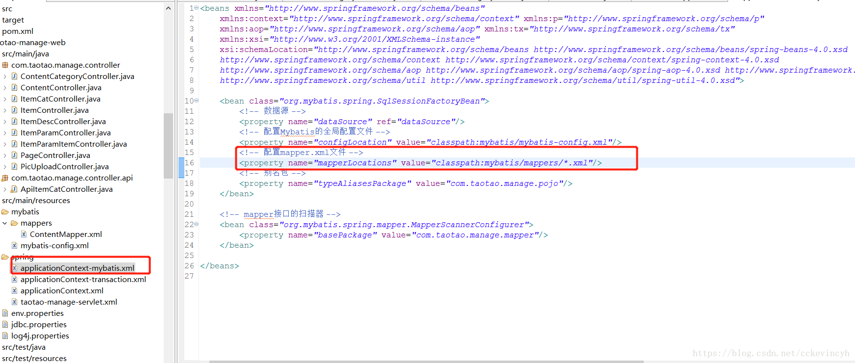This screenshot has width=855, height=363.
Task: Click the editor horizontal scrollbar thumb
Action: tap(426, 362)
